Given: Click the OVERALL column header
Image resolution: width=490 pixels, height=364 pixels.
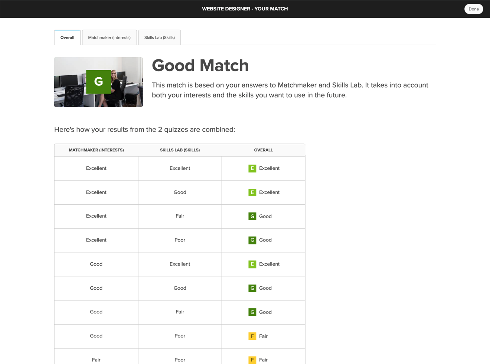Looking at the screenshot, I should click(263, 150).
